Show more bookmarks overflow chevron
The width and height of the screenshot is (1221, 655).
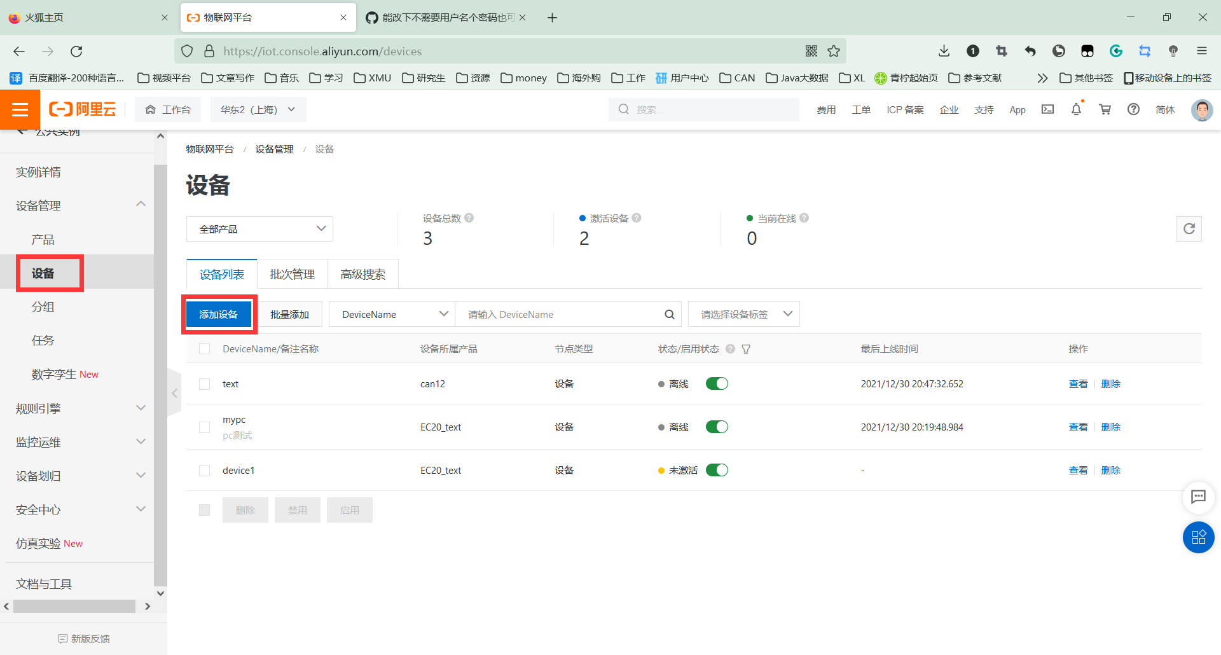1042,78
